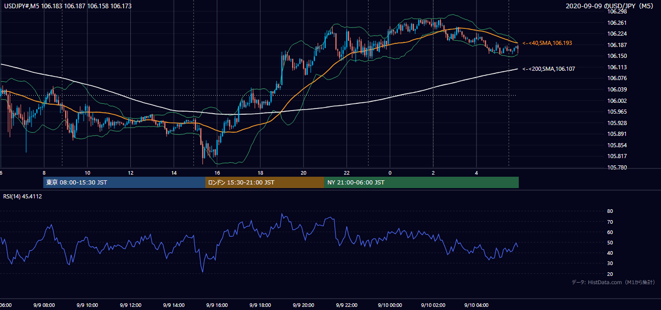Open the HistData.com data source credit
The width and height of the screenshot is (661, 310).
613,282
